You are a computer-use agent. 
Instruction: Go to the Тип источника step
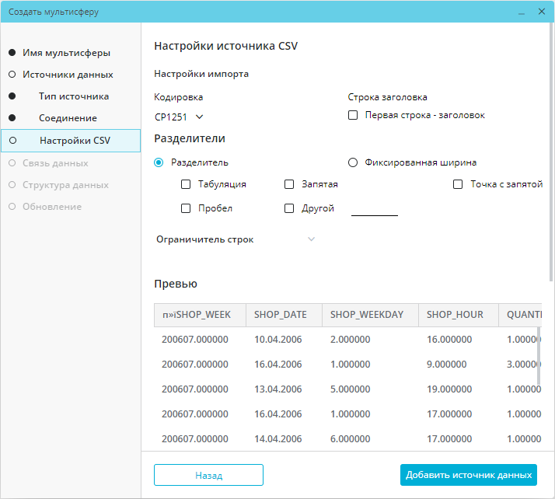[74, 96]
